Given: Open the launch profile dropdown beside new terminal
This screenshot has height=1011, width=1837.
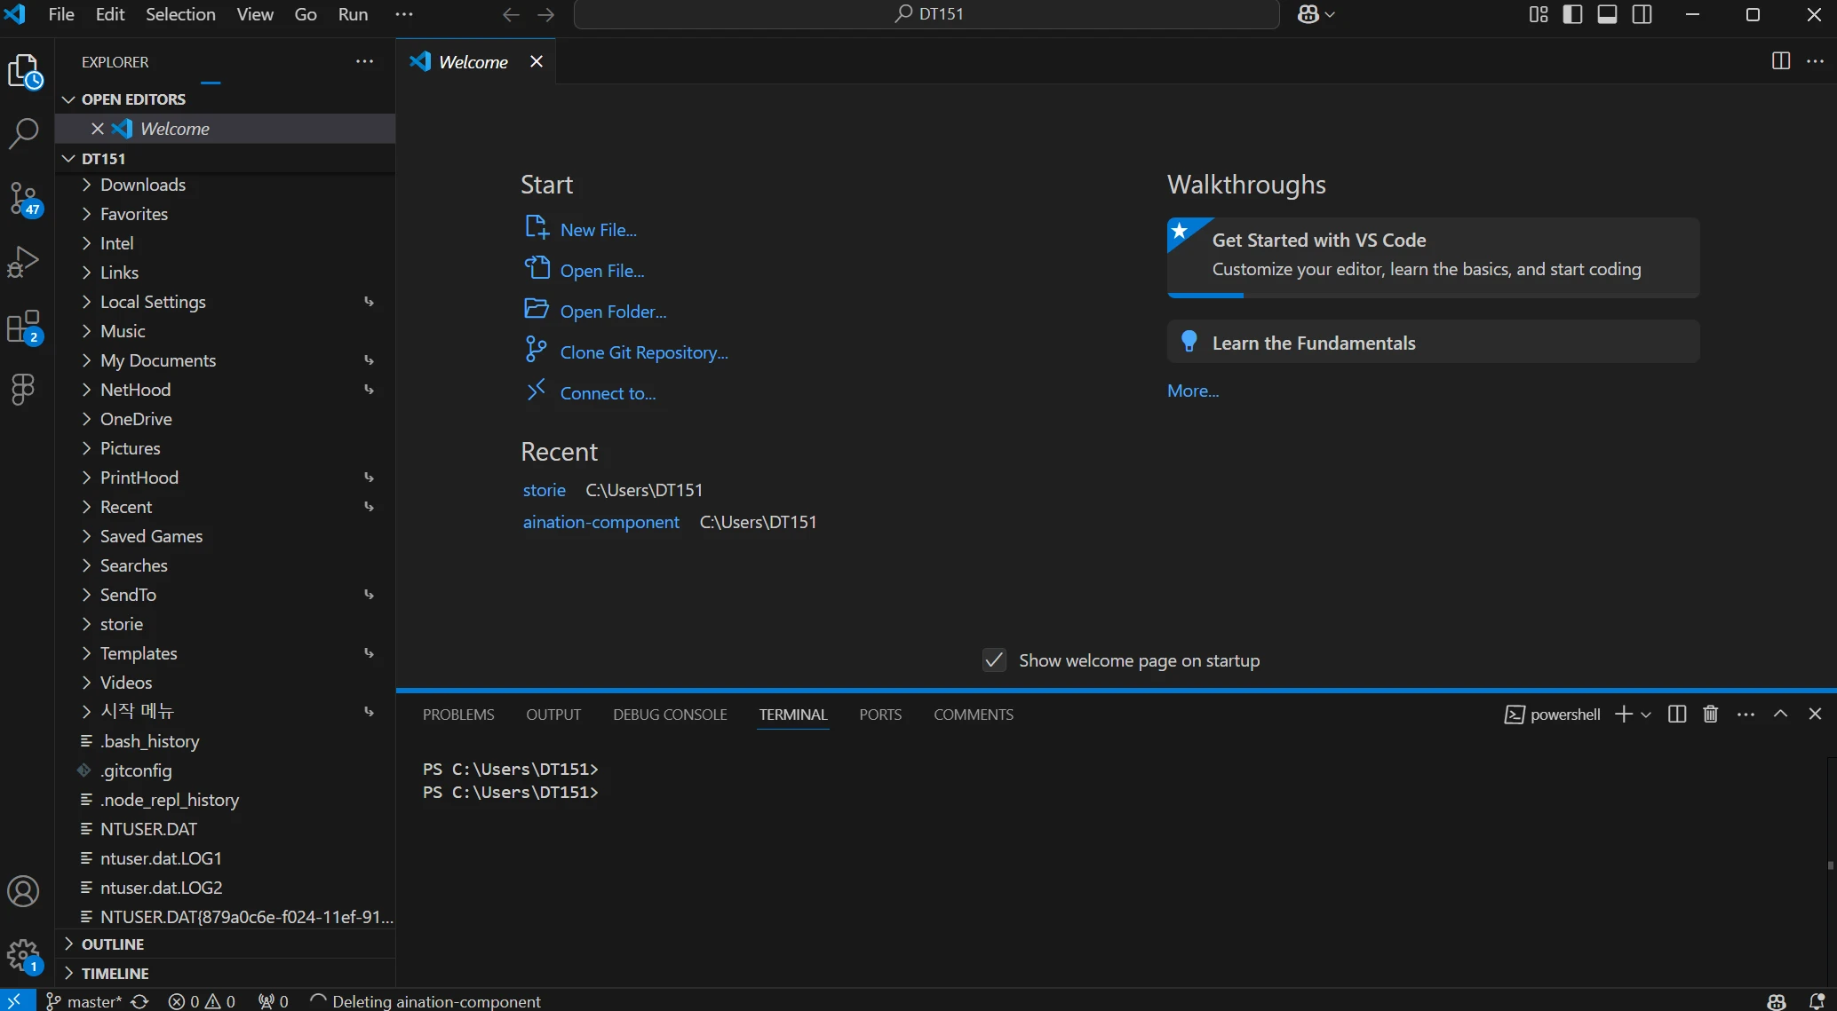Looking at the screenshot, I should (1645, 715).
